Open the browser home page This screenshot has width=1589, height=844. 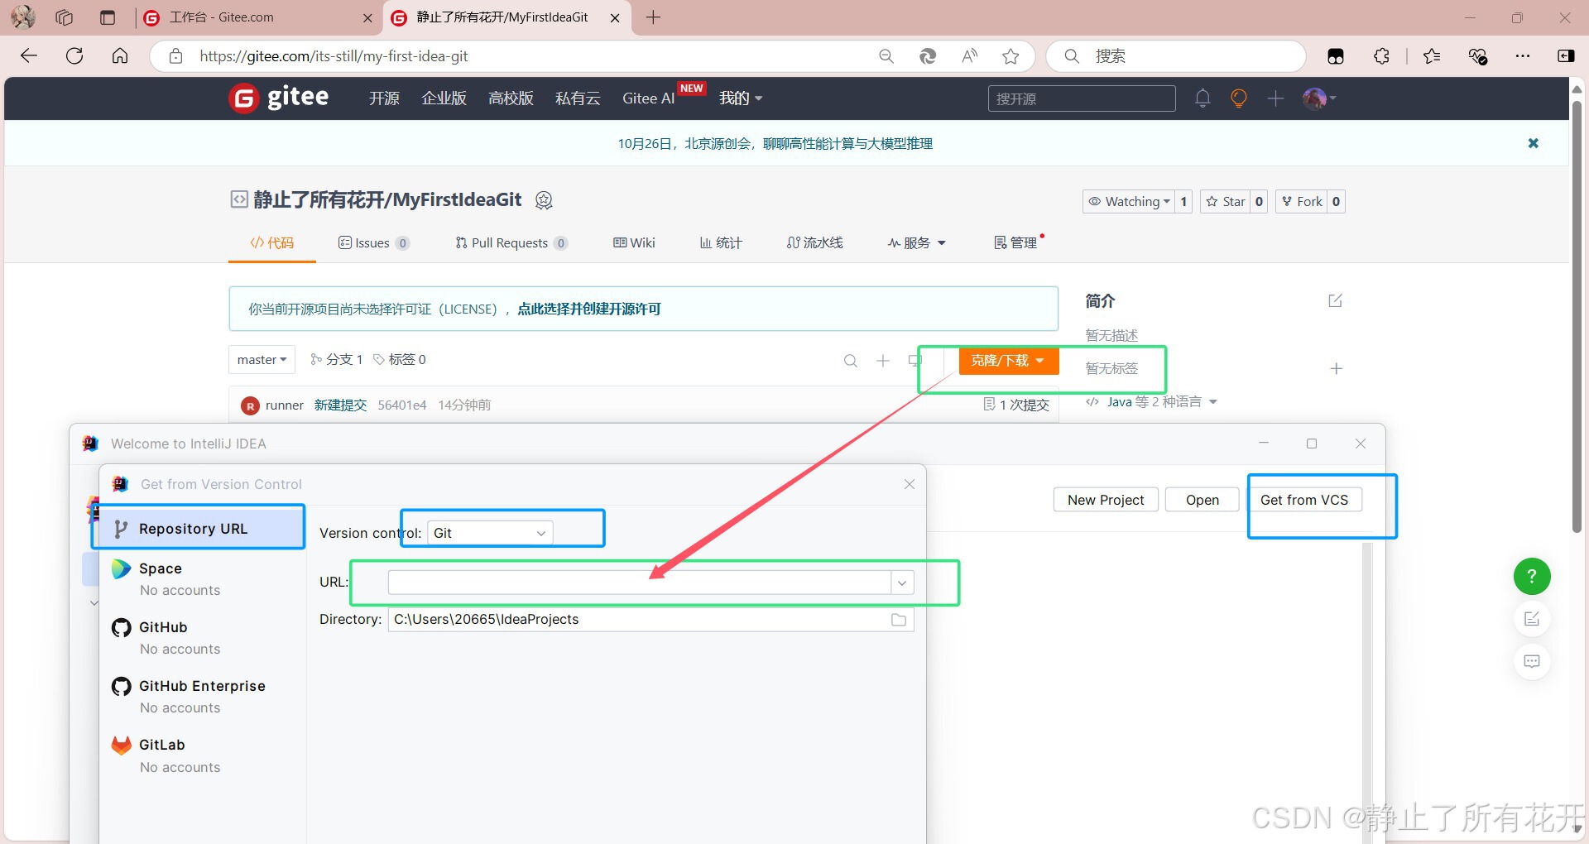click(x=120, y=55)
